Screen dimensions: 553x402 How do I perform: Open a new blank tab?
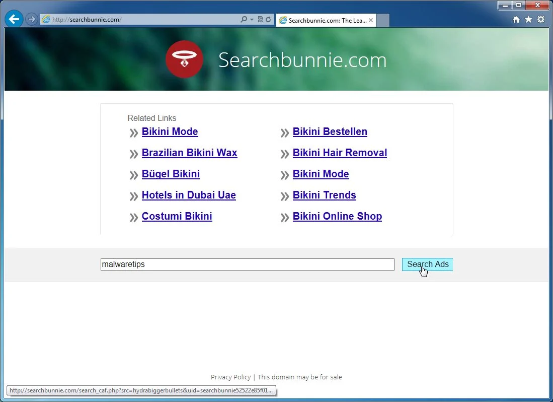[383, 21]
